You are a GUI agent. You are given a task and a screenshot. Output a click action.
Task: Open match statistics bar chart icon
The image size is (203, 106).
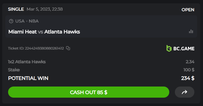tap(191, 31)
